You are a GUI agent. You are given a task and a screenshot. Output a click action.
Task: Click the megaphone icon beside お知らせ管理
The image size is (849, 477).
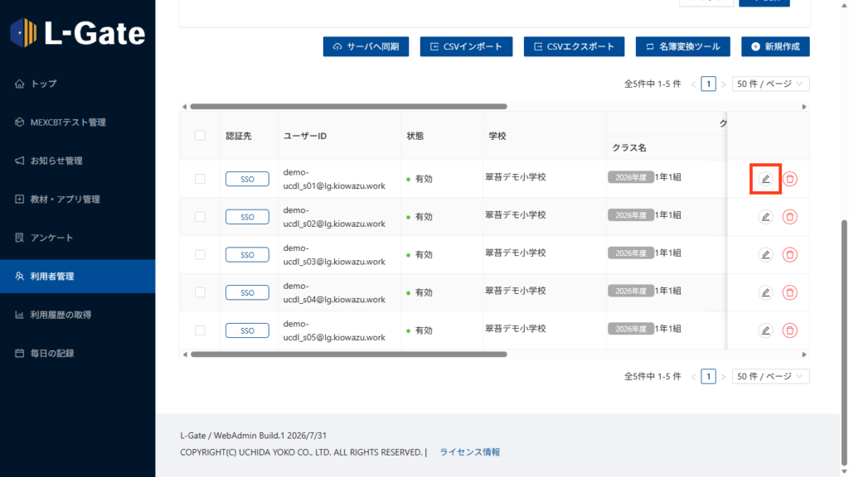click(20, 161)
